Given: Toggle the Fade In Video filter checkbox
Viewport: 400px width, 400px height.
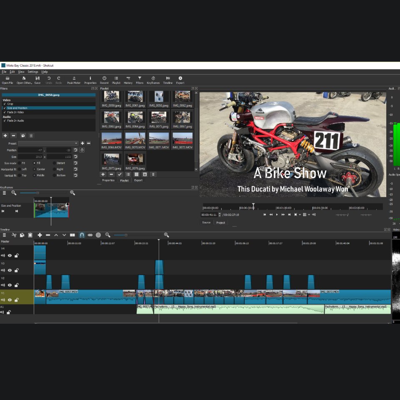Looking at the screenshot, I should pyautogui.click(x=4, y=112).
